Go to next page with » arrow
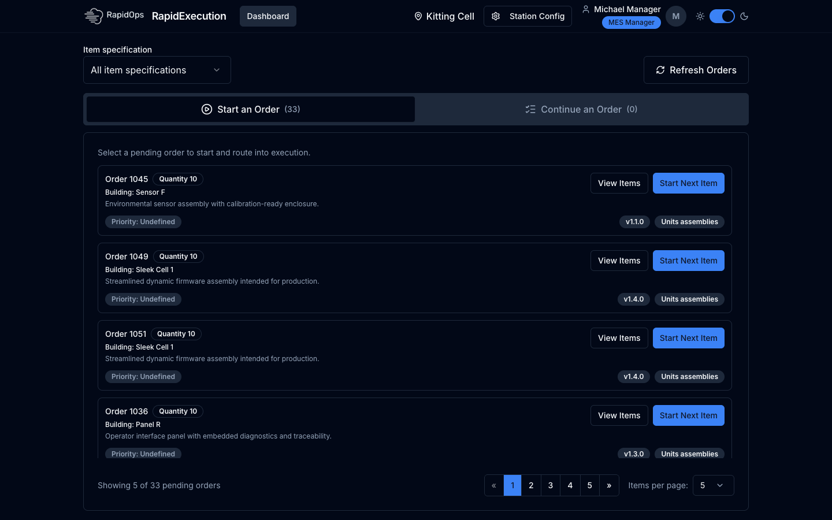Screen dimensions: 832x520 pyautogui.click(x=609, y=485)
